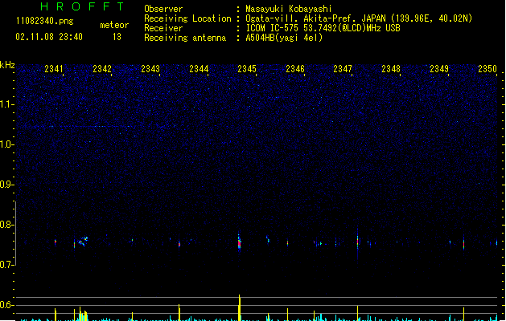
Task: Click the 2348 time marker
Action: 391,69
